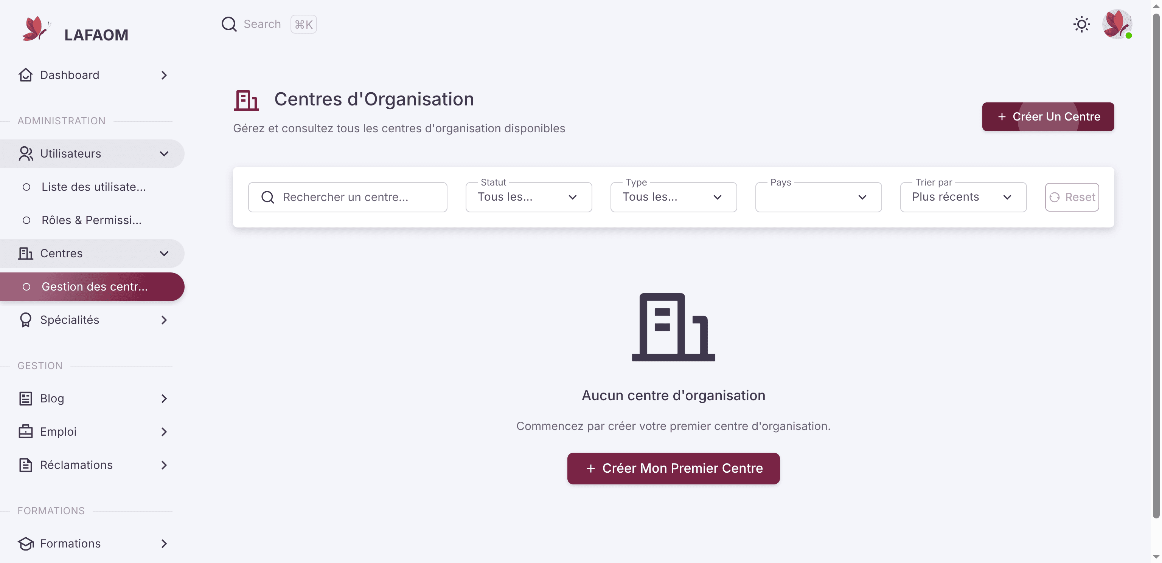1162x563 pixels.
Task: Toggle the light/dark theme sun icon
Action: point(1081,24)
